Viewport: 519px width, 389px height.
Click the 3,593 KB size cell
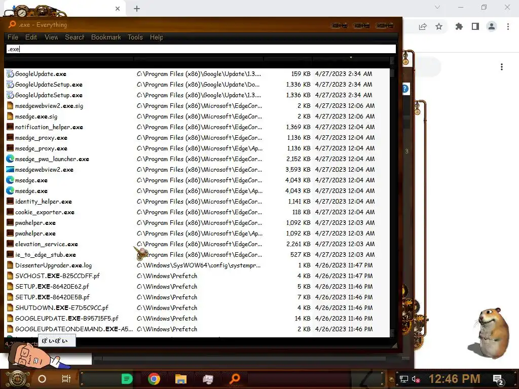click(x=298, y=169)
